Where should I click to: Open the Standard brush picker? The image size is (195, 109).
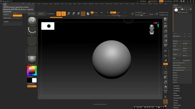(32, 21)
